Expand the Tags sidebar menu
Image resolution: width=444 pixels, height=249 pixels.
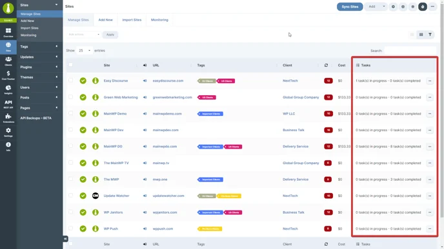tap(39, 46)
